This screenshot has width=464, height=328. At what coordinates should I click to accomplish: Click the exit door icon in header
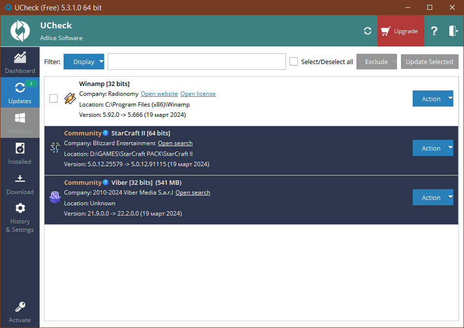tap(453, 31)
